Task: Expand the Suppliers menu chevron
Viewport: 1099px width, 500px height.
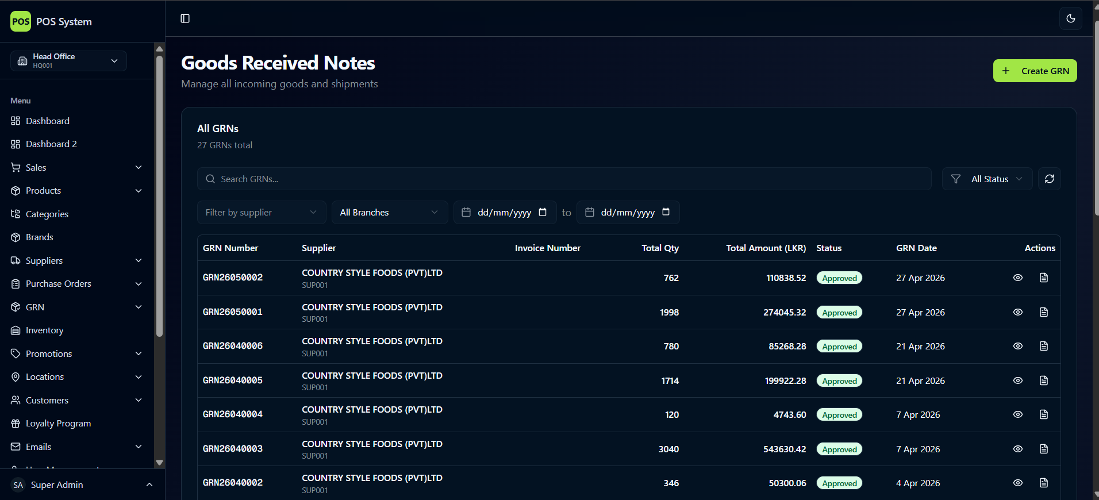Action: (139, 260)
